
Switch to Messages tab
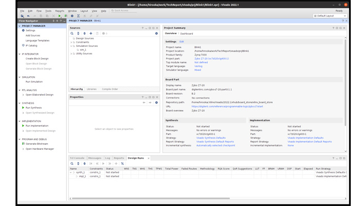[x=95, y=158]
